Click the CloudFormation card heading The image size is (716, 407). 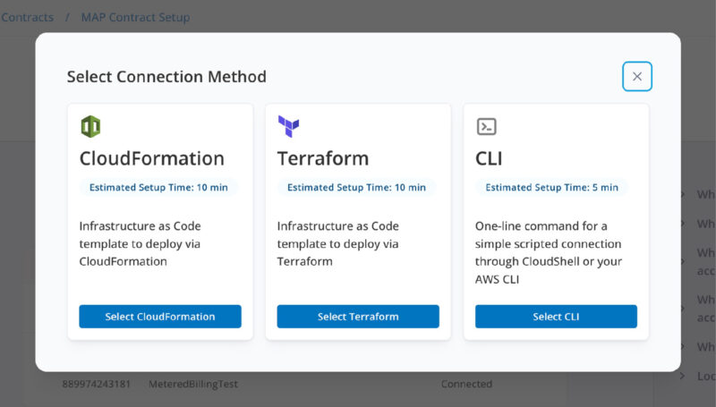tap(151, 158)
